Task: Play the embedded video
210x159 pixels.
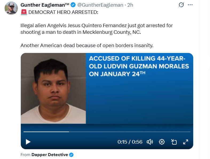Action: 28,142
